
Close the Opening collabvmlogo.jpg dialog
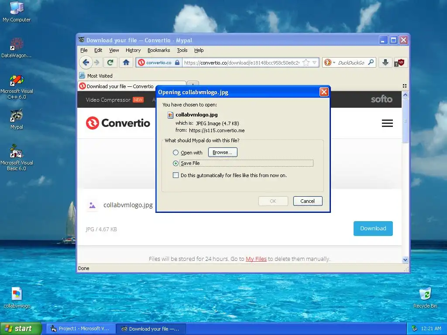[x=324, y=92]
